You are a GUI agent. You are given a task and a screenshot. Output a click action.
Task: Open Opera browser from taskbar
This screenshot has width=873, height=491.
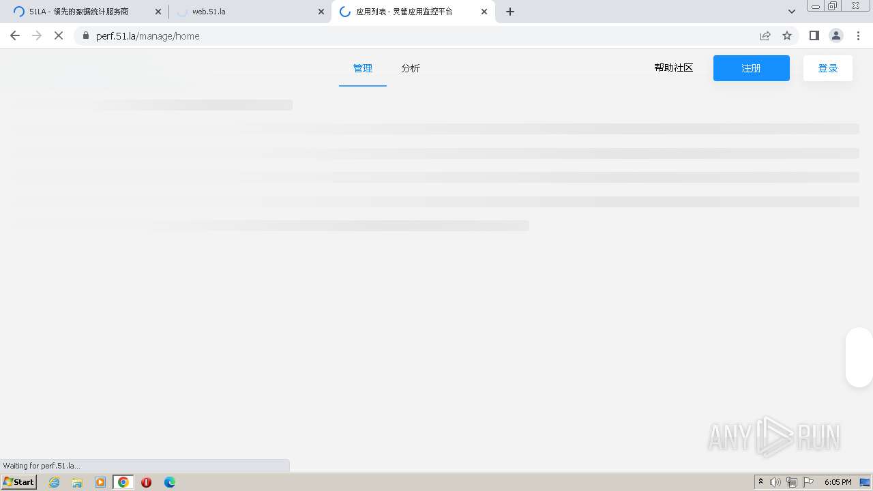tap(146, 482)
